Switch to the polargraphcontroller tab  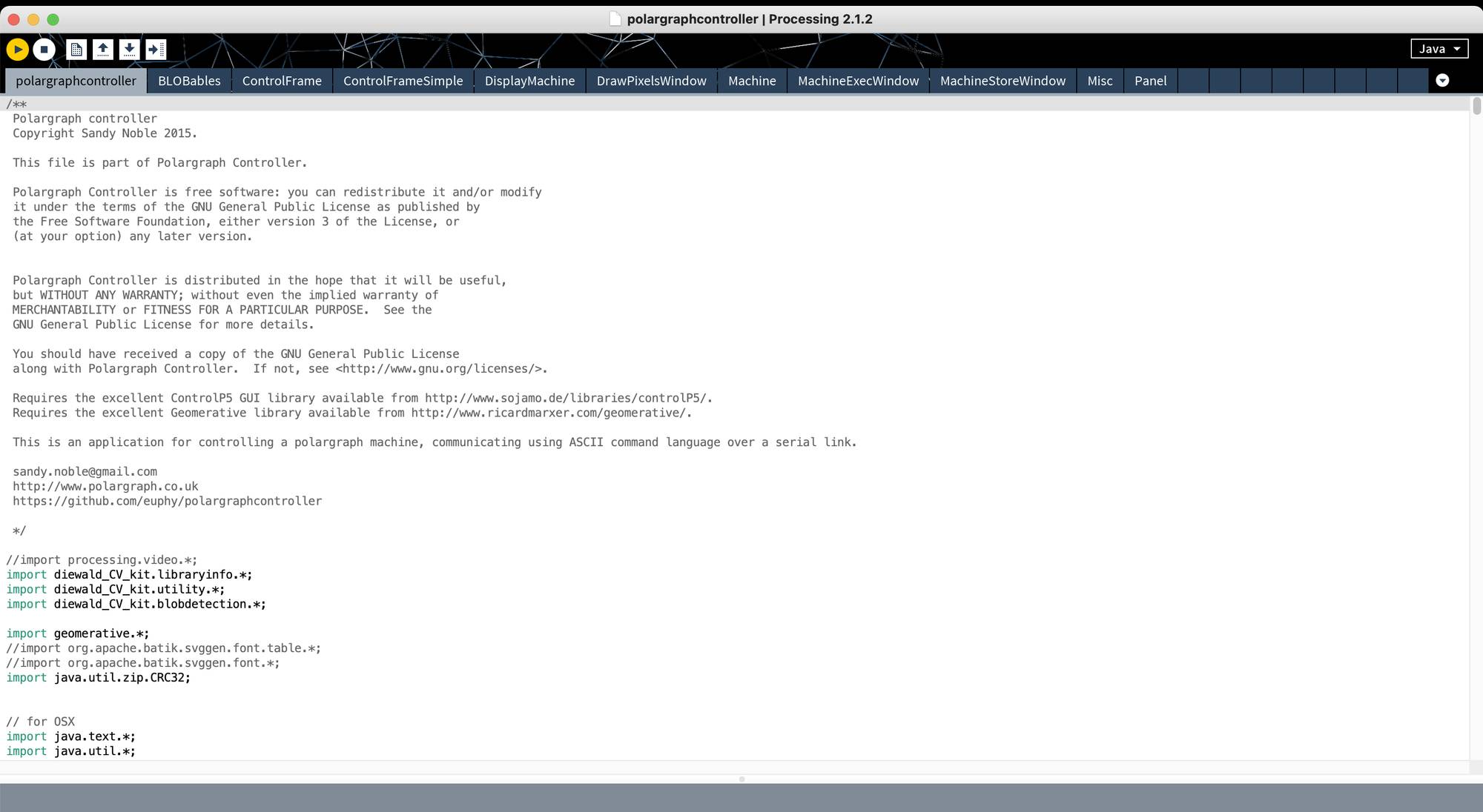pyautogui.click(x=76, y=81)
